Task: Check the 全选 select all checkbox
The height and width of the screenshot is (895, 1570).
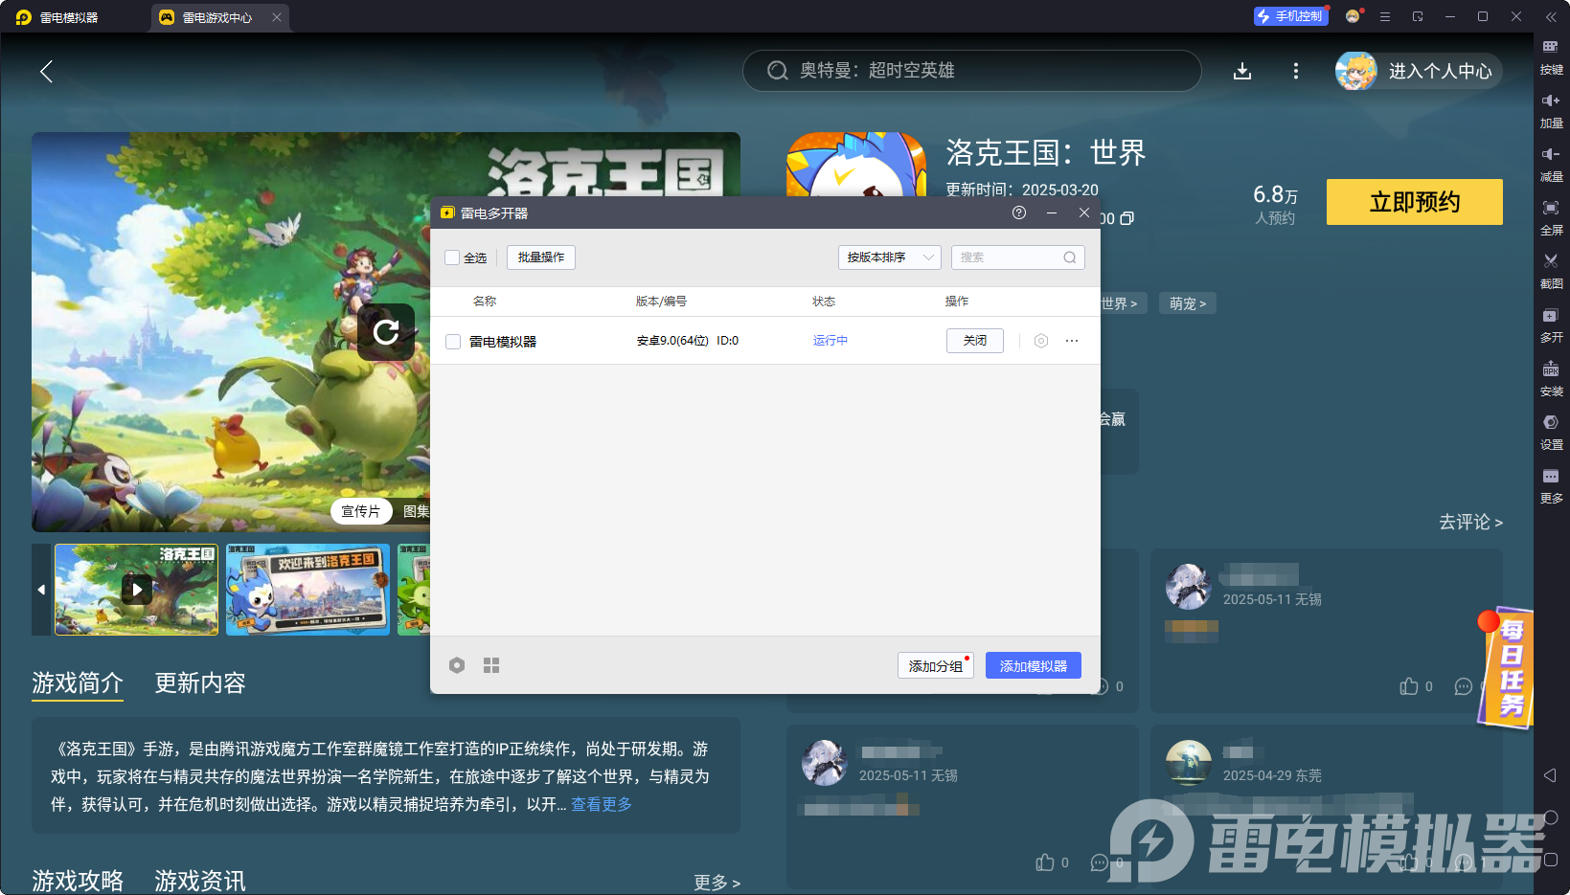Action: [x=451, y=257]
